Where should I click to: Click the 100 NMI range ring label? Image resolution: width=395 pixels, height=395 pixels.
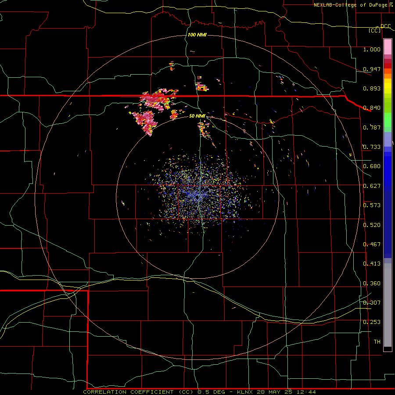[197, 35]
